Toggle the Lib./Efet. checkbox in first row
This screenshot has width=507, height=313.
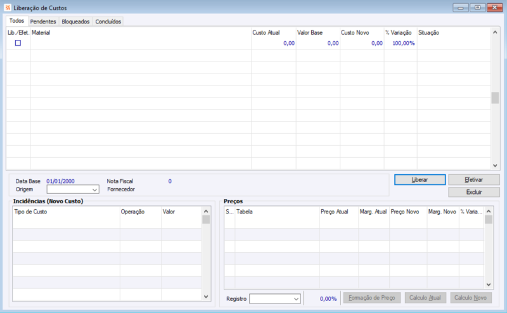tap(18, 42)
